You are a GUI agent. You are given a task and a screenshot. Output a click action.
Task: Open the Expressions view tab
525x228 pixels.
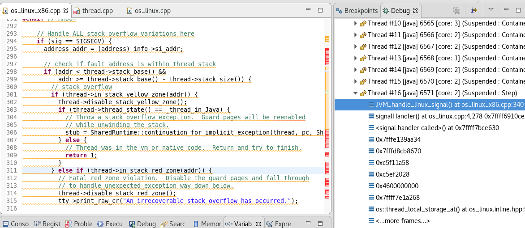click(279, 224)
